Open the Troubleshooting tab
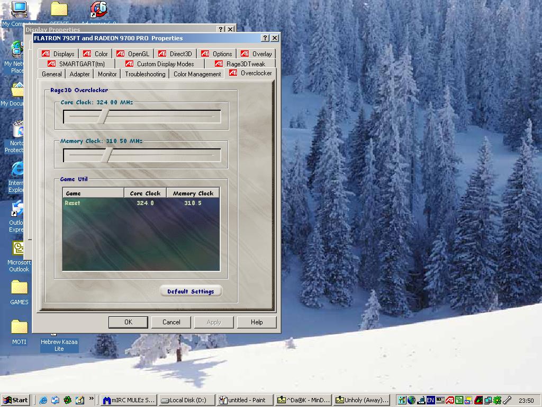 [145, 74]
